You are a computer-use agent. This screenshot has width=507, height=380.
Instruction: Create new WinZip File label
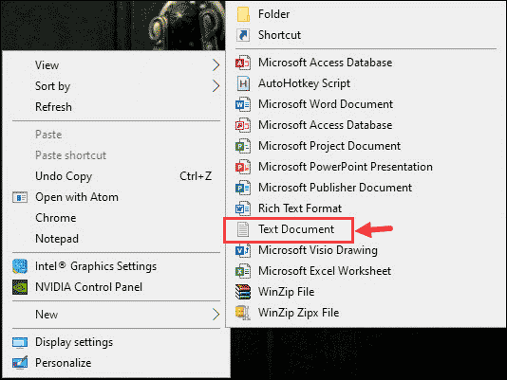click(286, 292)
